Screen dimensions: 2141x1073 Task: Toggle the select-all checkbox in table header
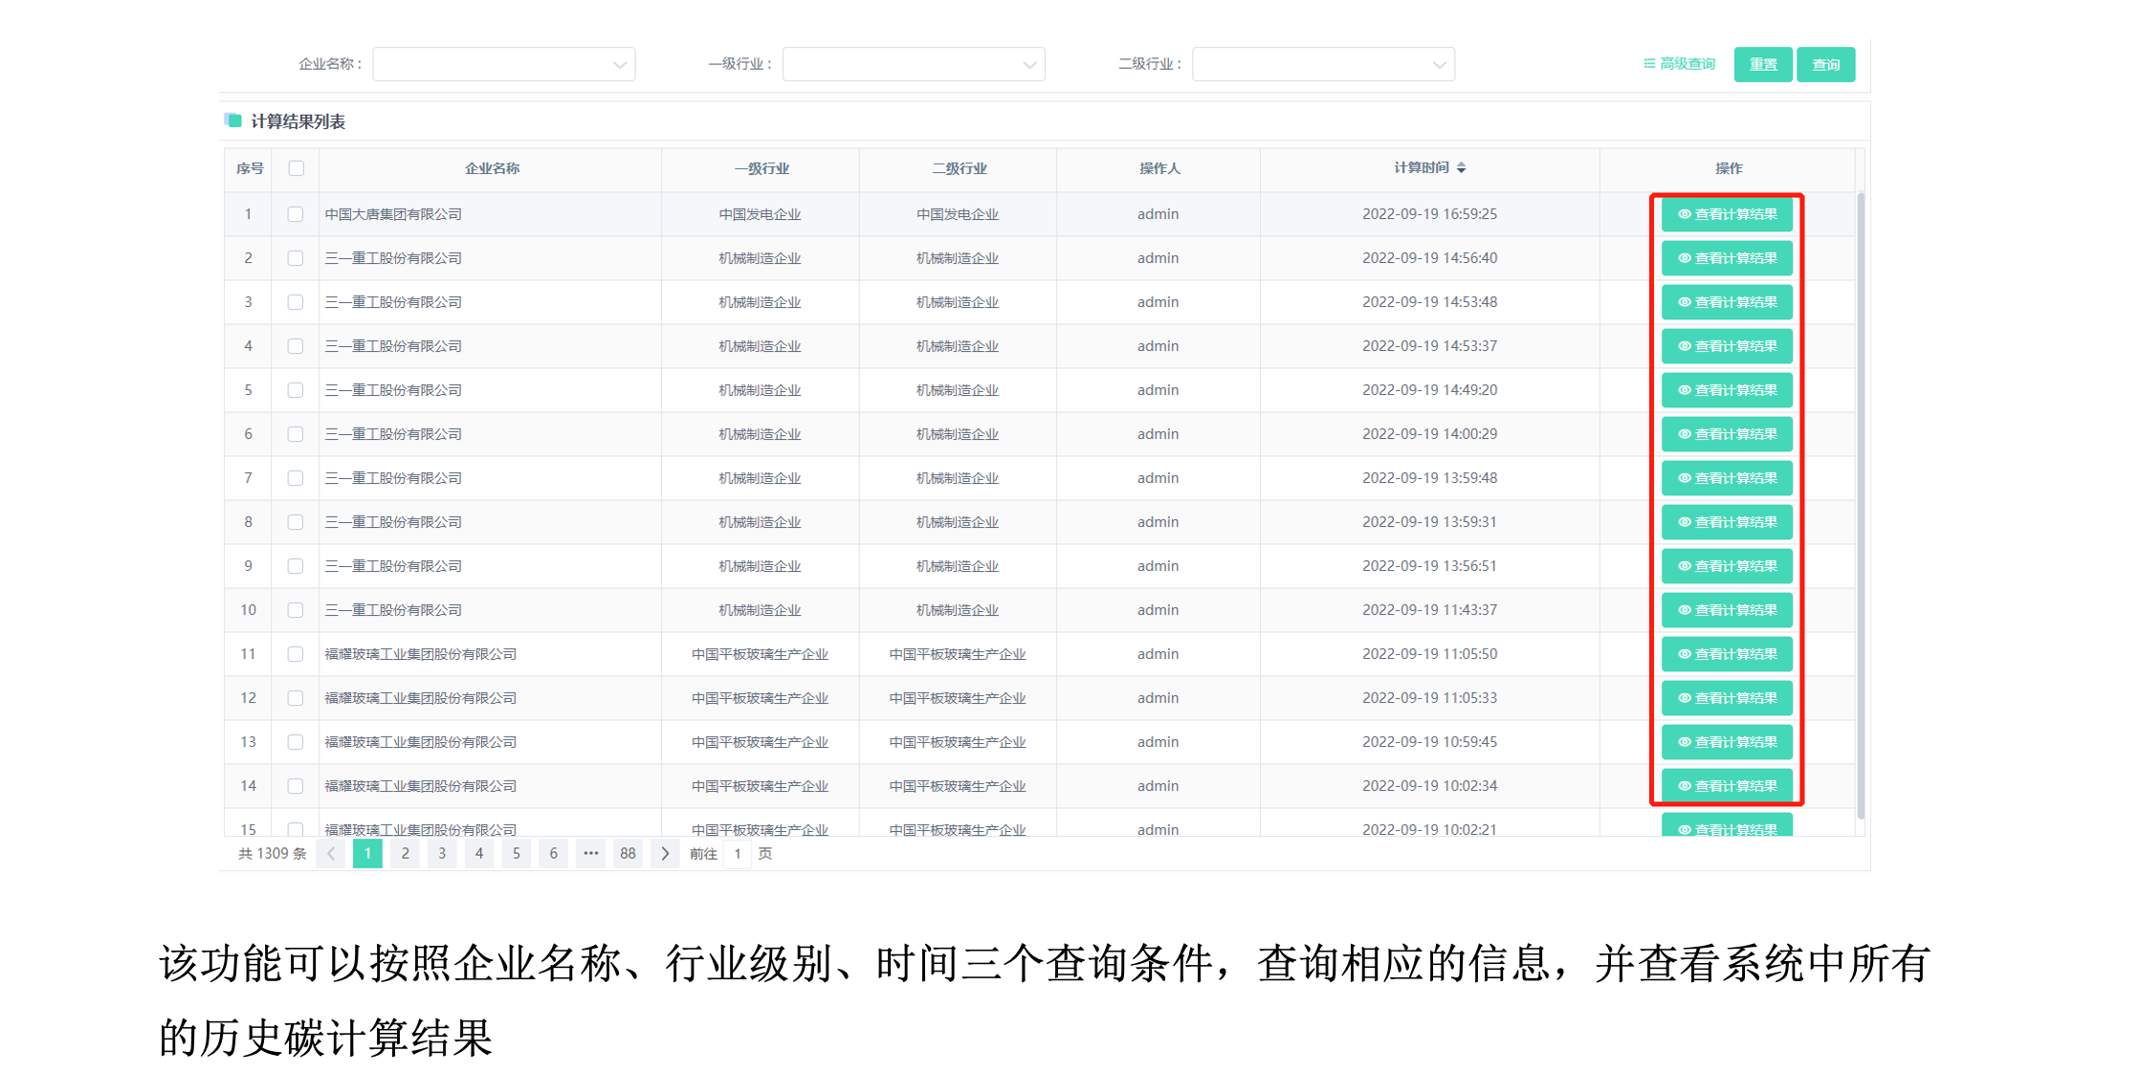tap(297, 168)
